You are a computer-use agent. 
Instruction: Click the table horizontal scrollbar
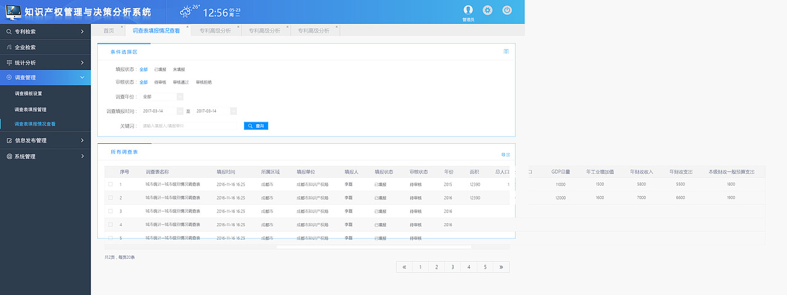[x=374, y=247]
